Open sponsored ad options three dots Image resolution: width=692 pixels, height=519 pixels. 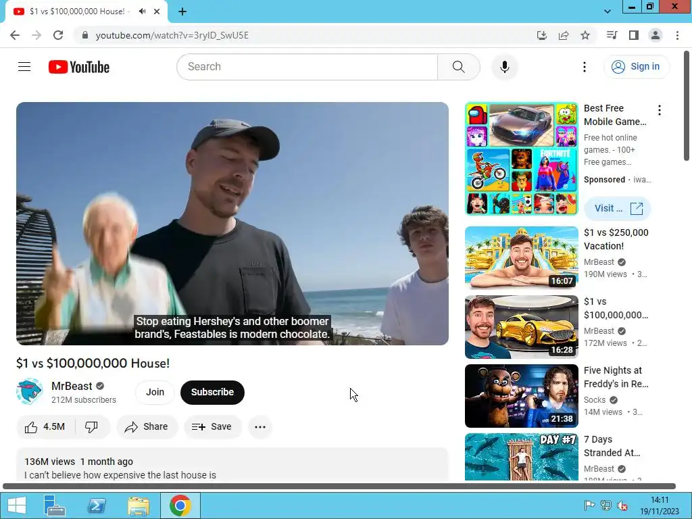[660, 110]
